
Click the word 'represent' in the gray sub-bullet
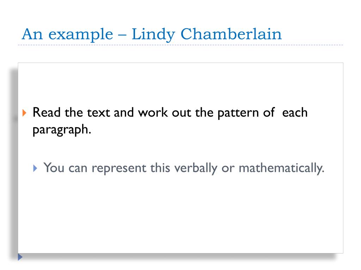pos(119,169)
